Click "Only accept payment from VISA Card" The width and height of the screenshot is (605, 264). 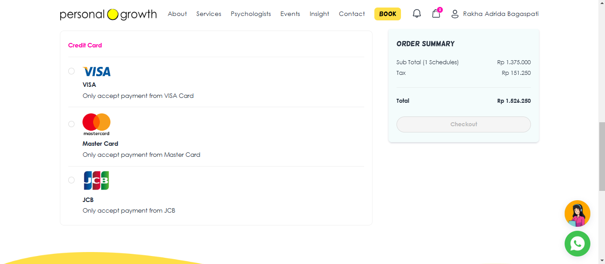138,96
